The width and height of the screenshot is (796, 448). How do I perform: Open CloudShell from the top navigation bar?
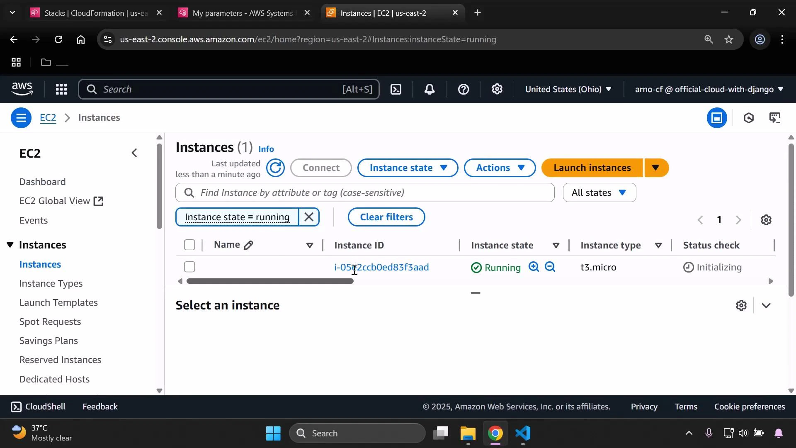pos(396,89)
